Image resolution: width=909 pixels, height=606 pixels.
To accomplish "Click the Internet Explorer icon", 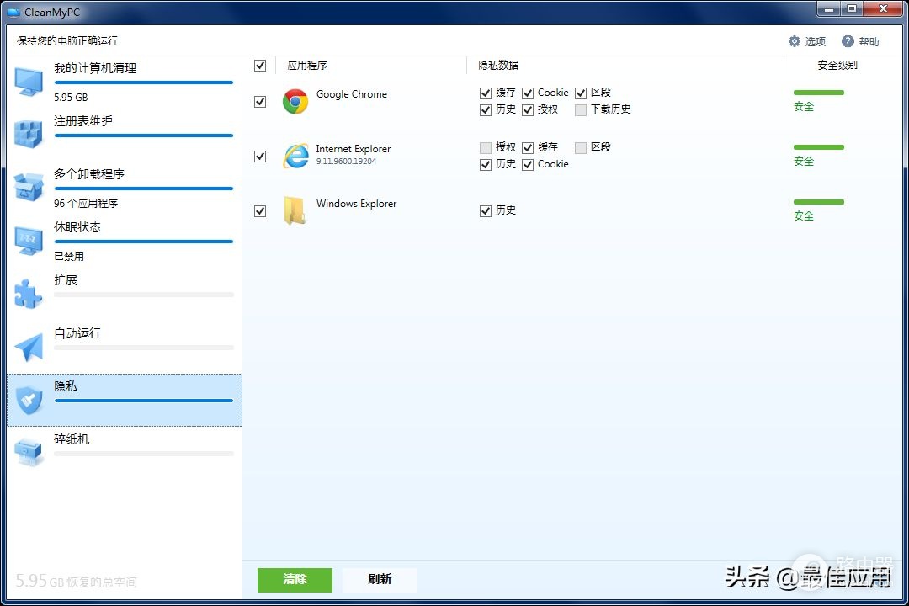I will pyautogui.click(x=295, y=156).
